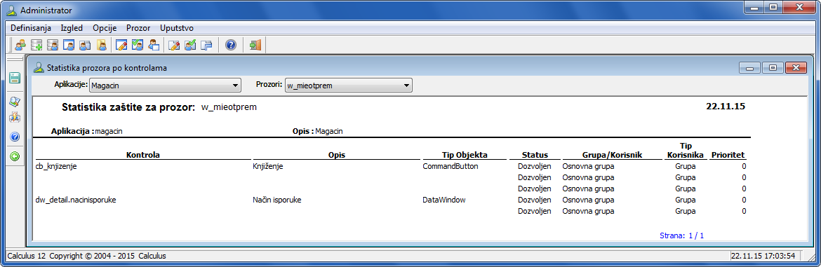821x267 pixels.
Task: Click the Statistika prozora window title icon
Action: coord(38,67)
